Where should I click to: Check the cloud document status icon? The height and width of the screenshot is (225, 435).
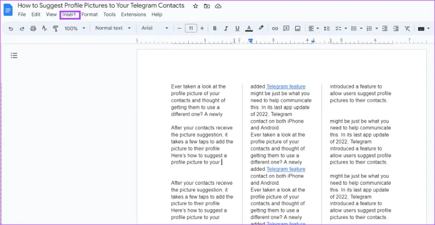pyautogui.click(x=218, y=6)
